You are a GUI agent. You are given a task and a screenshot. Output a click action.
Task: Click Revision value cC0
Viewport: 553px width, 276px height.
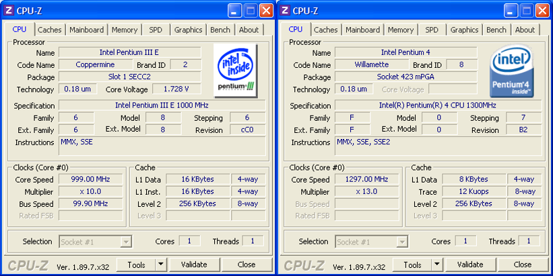pyautogui.click(x=248, y=130)
